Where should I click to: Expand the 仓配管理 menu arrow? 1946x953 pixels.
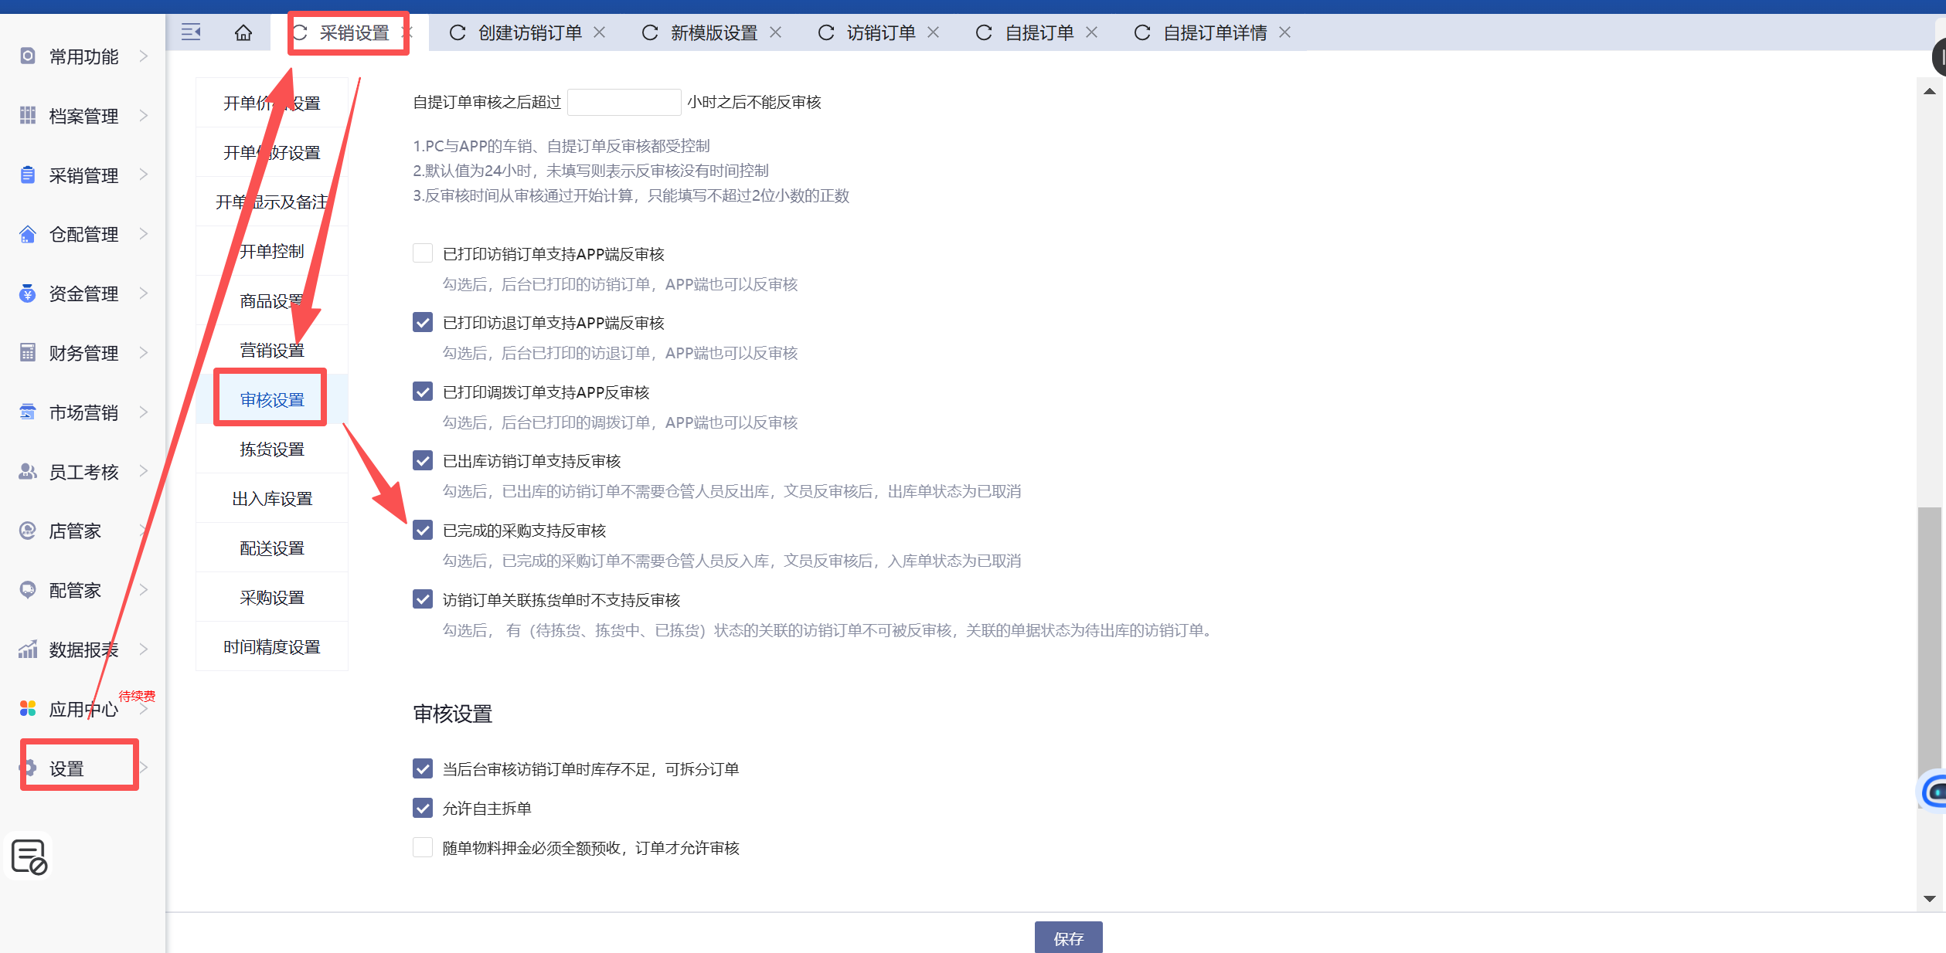(144, 234)
